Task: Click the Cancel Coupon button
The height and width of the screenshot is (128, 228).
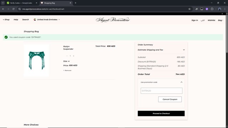Action: [170, 100]
